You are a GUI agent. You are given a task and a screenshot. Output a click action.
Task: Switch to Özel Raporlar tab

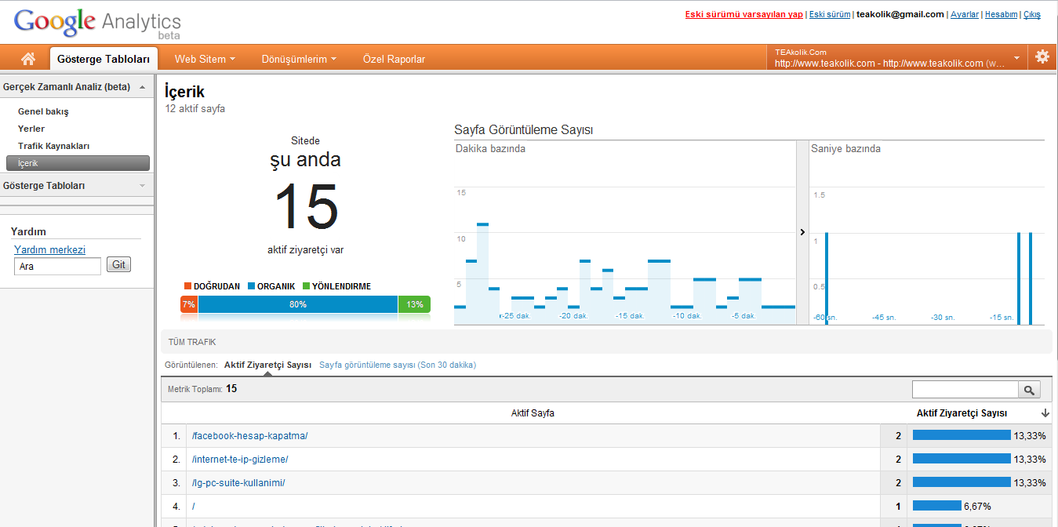(394, 59)
